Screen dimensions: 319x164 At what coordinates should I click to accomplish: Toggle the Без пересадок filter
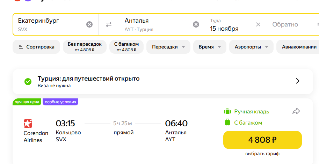(85, 47)
